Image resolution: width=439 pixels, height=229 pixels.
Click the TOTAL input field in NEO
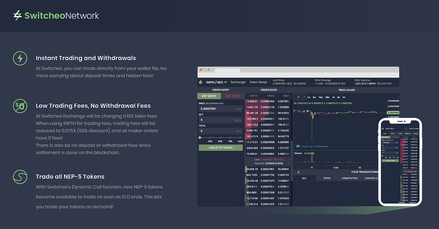click(221, 131)
